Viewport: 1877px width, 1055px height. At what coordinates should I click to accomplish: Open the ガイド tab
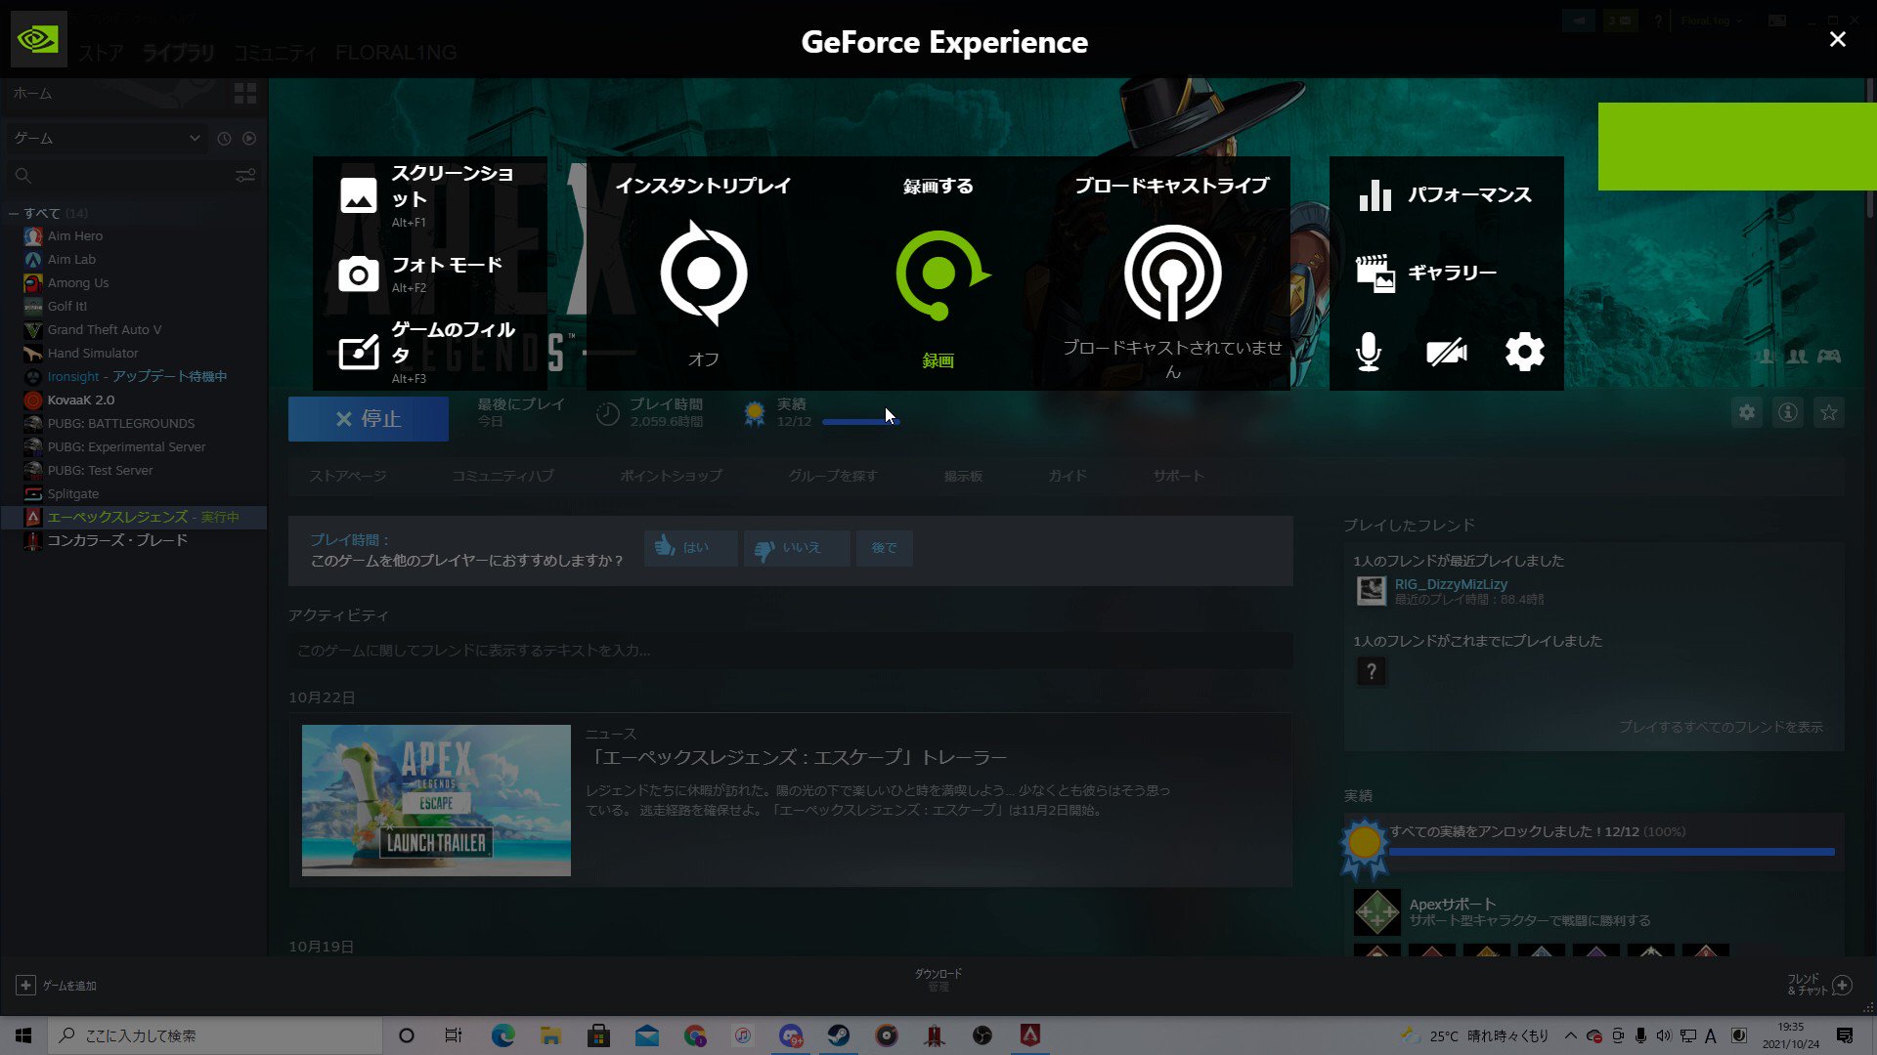pos(1068,476)
